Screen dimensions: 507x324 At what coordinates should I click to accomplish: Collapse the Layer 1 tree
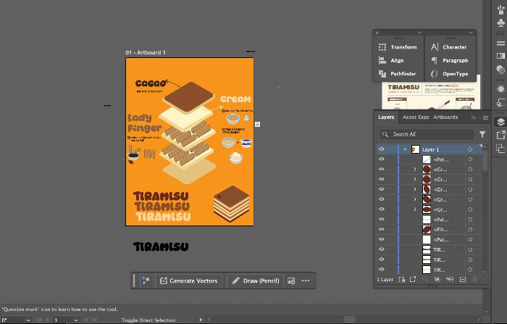click(404, 149)
